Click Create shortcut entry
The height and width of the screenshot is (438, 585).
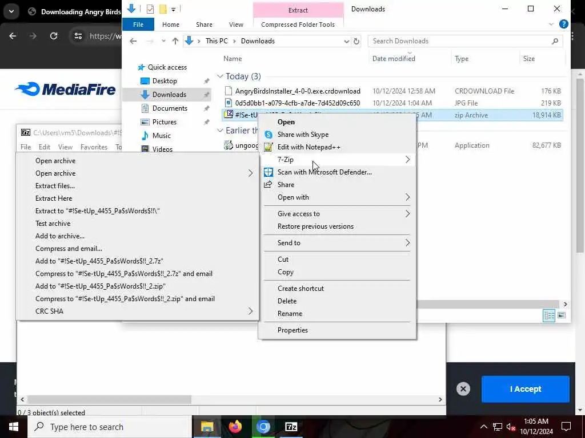pos(300,288)
